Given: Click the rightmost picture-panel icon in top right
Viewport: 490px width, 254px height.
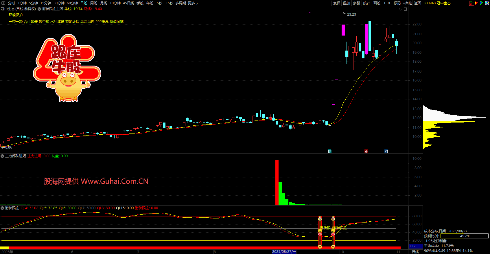Looking at the screenshot, I should [x=487, y=3].
